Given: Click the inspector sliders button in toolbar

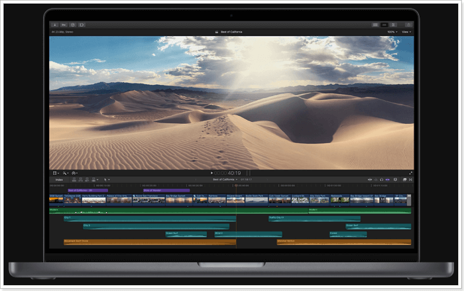Looking at the screenshot, I should (394, 25).
